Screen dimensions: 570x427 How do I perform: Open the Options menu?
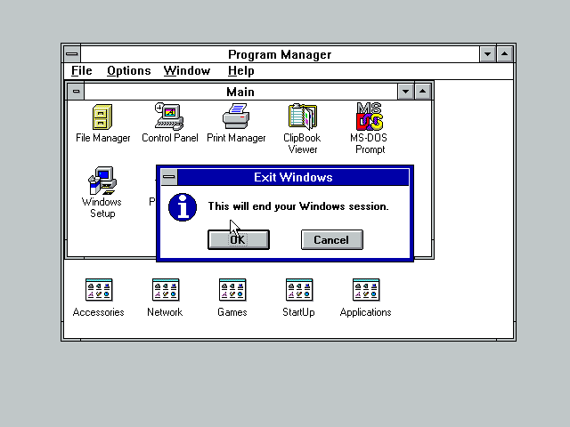128,71
